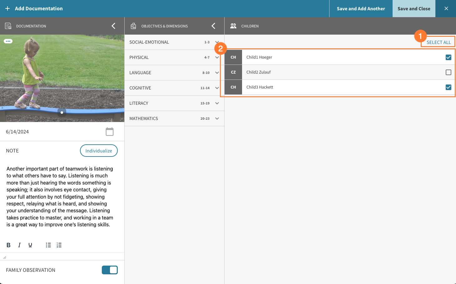
Task: Click the add documentation plus icon
Action: coord(7,8)
